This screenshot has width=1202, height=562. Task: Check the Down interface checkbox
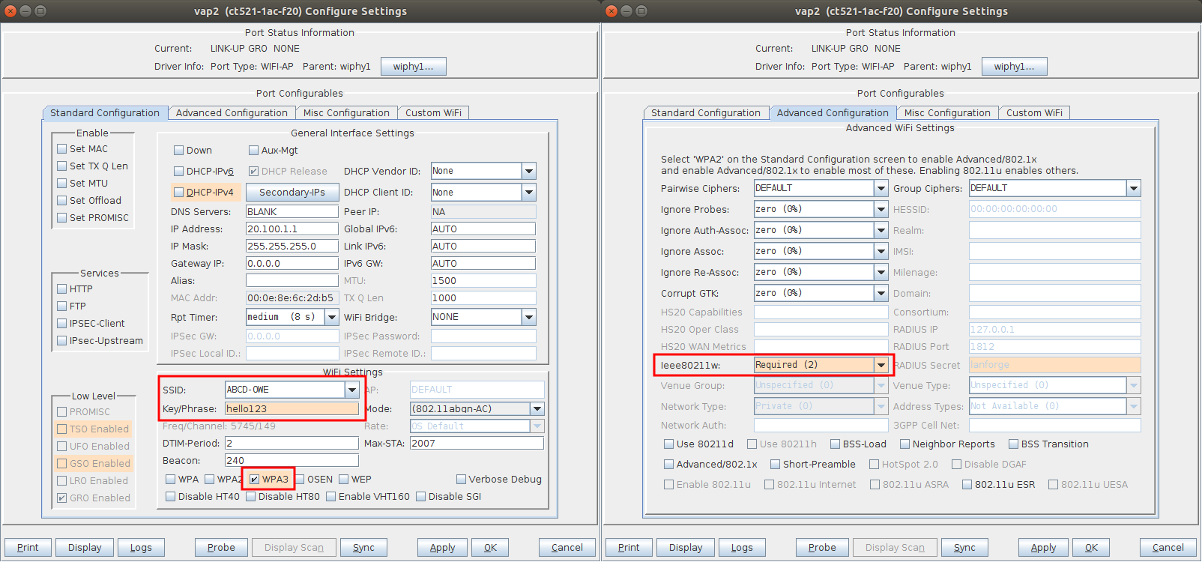click(178, 151)
